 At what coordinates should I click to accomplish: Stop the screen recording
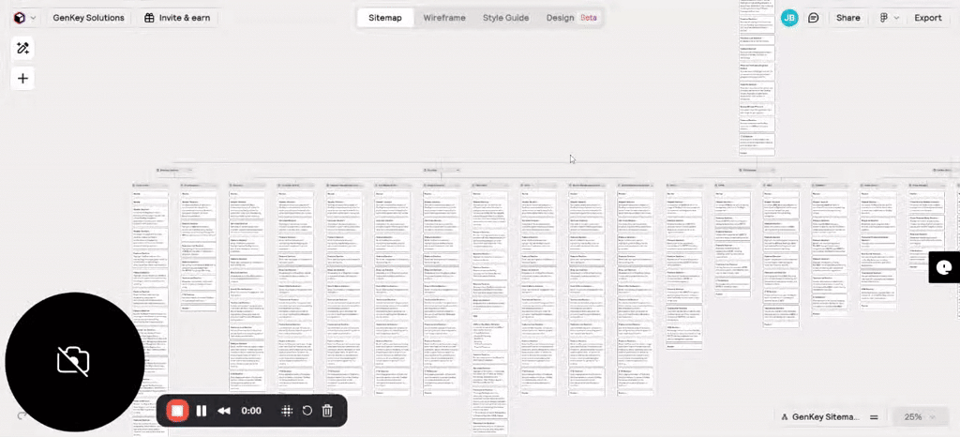click(x=176, y=411)
